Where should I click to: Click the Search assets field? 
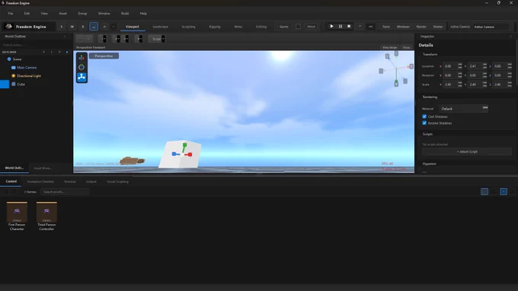point(65,191)
